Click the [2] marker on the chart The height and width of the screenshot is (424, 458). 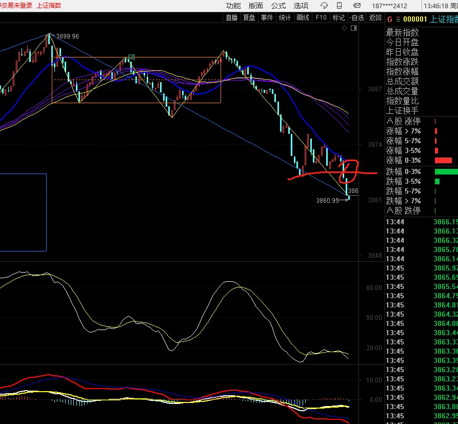[x=131, y=57]
